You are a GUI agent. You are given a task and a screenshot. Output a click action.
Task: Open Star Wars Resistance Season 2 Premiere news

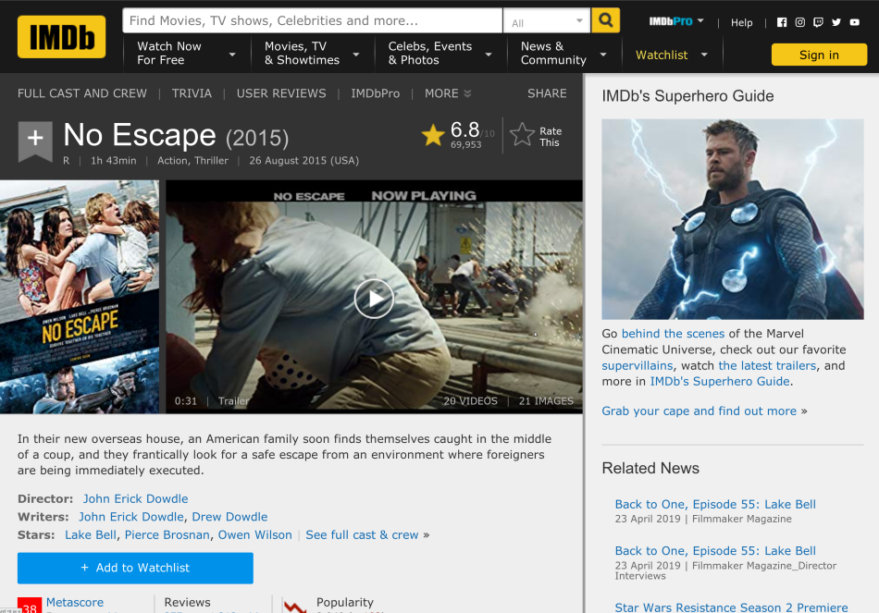(732, 607)
